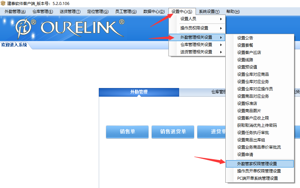Click the 销售单 button
This screenshot has width=300, height=188.
coord(128,132)
